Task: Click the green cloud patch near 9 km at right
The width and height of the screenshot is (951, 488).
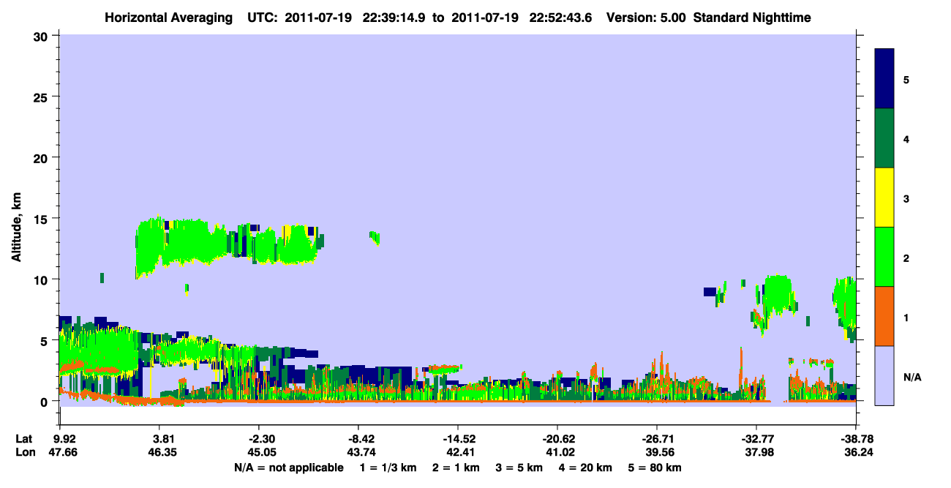Action: [777, 295]
